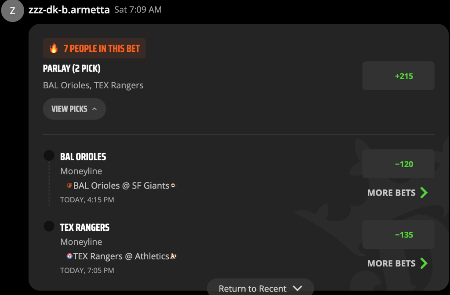Open More Bets for Rangers game
The image size is (450, 295).
coord(398,263)
